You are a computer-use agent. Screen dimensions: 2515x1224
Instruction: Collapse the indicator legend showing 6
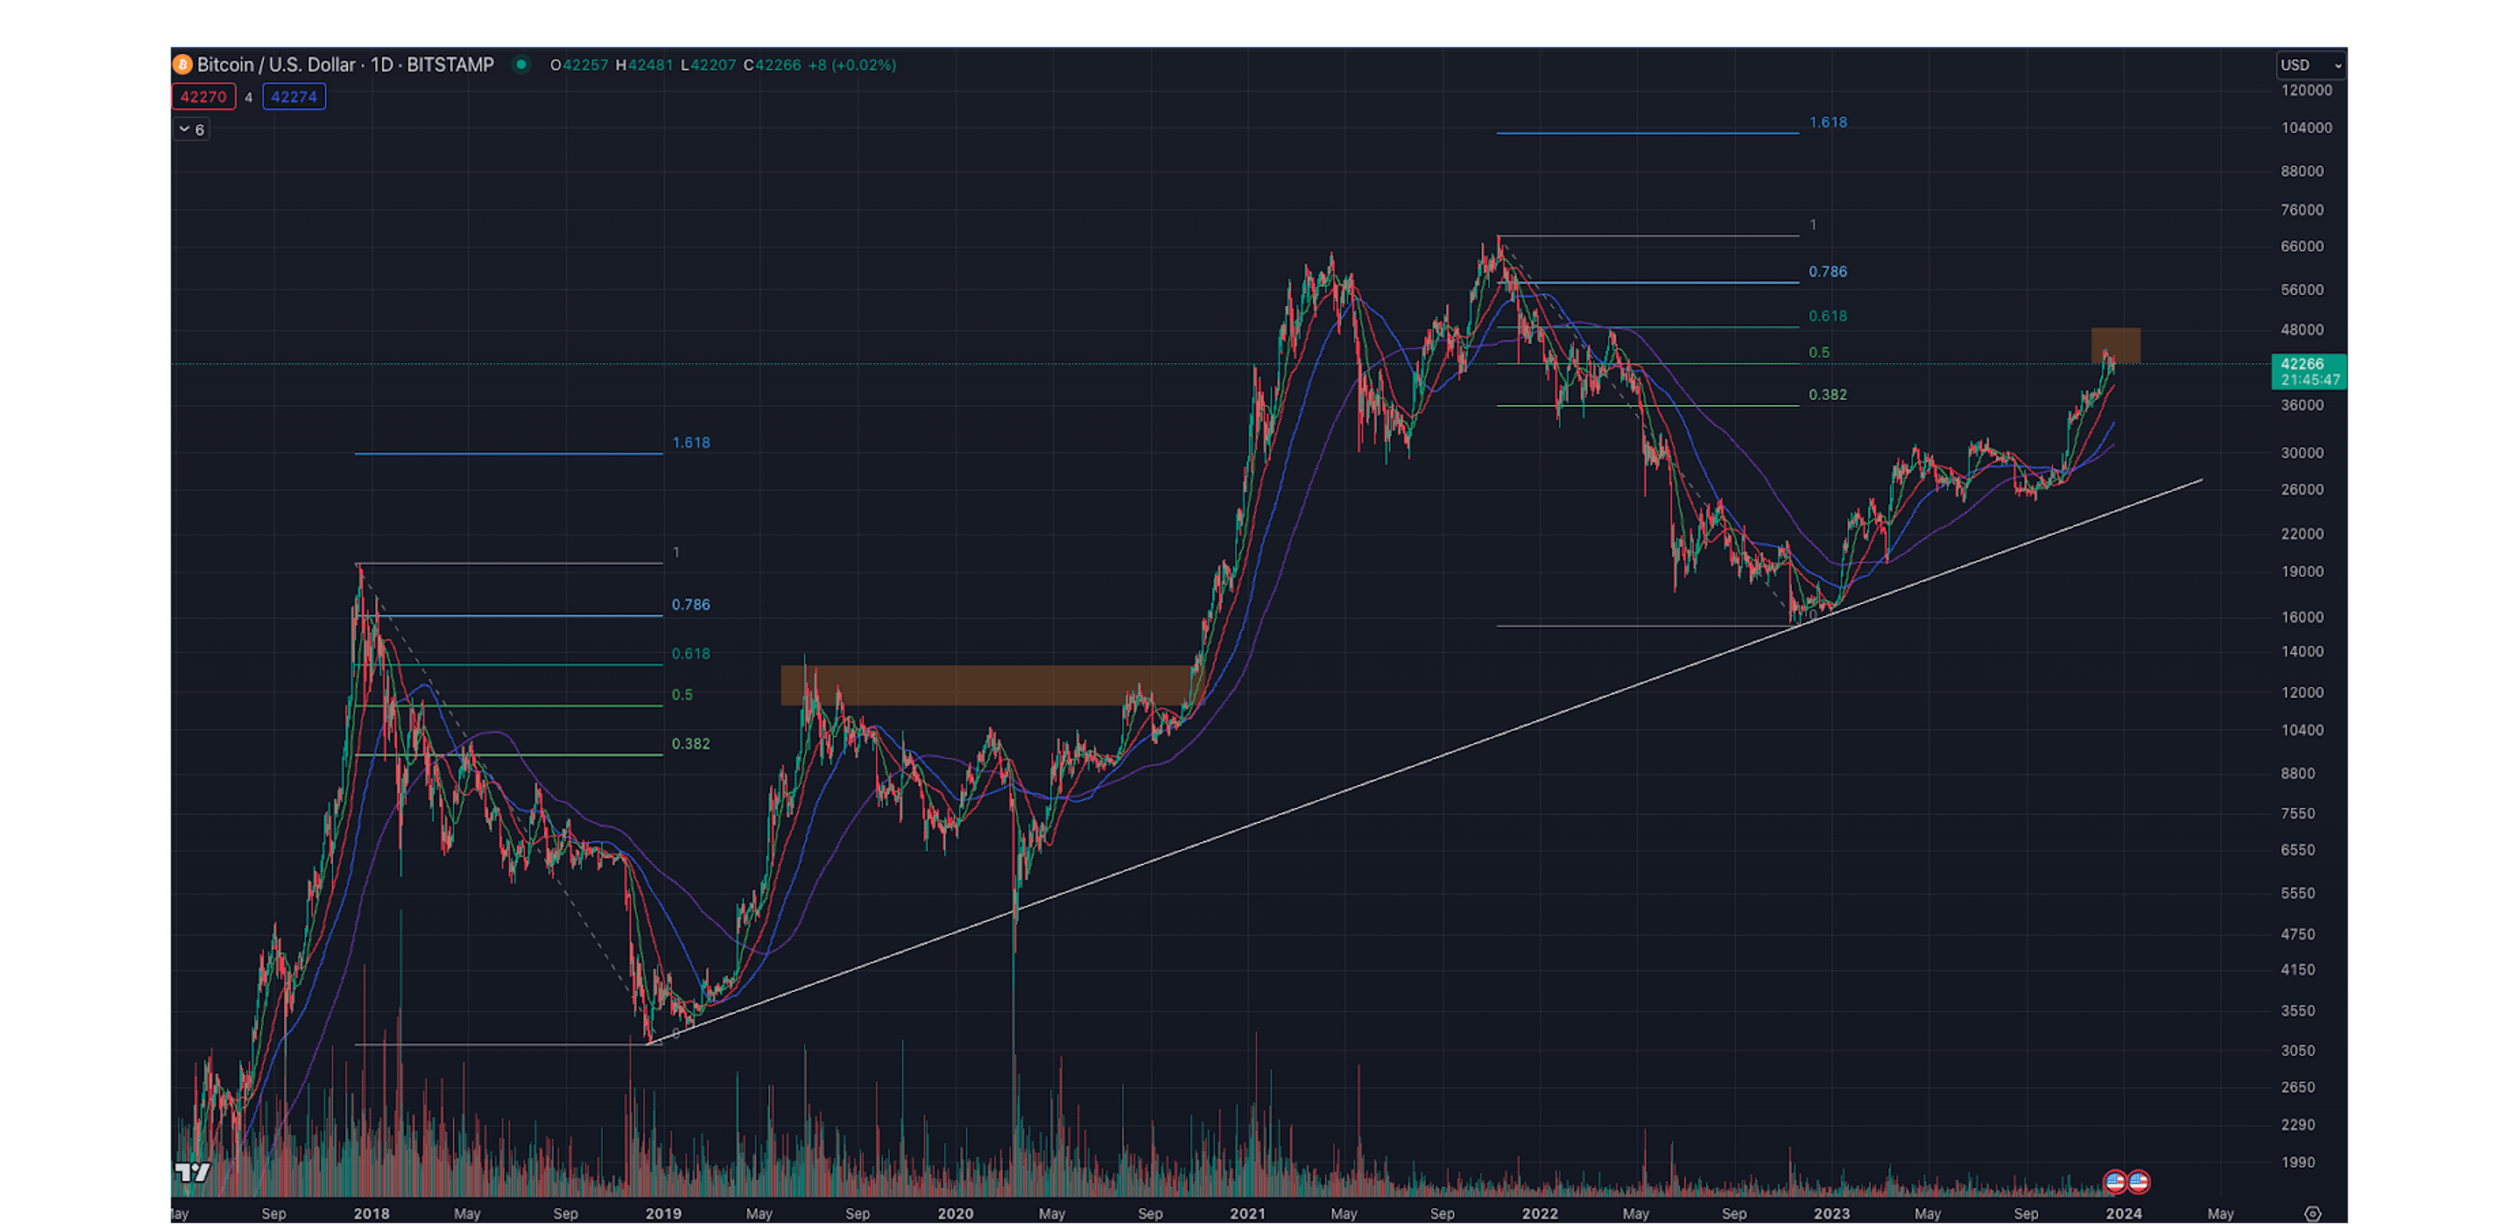pyautogui.click(x=191, y=129)
